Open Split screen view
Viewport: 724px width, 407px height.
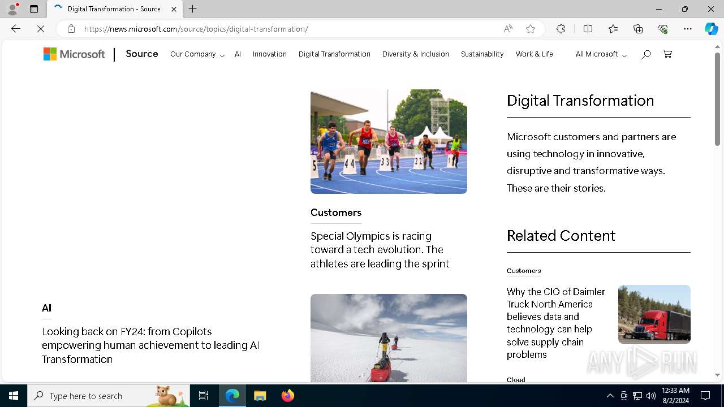(588, 29)
